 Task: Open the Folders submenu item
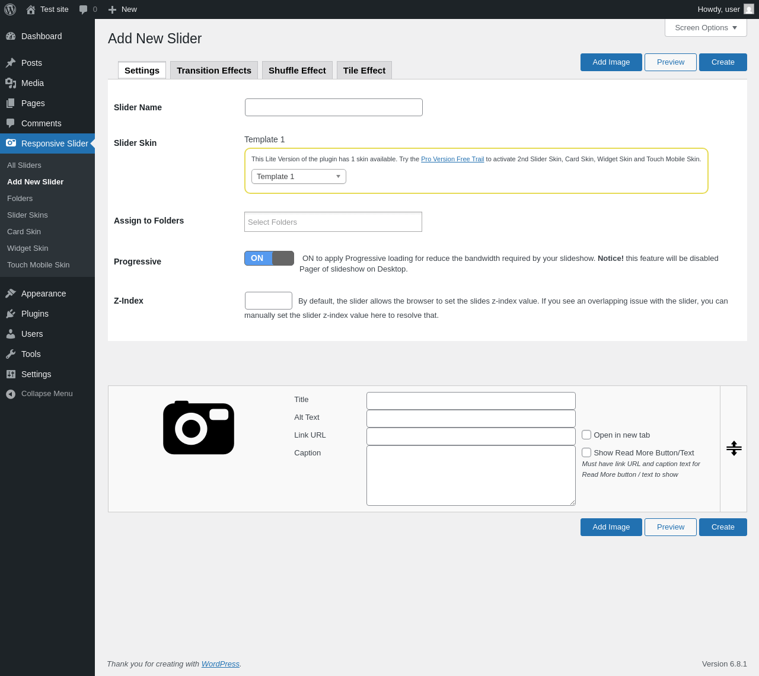click(20, 199)
